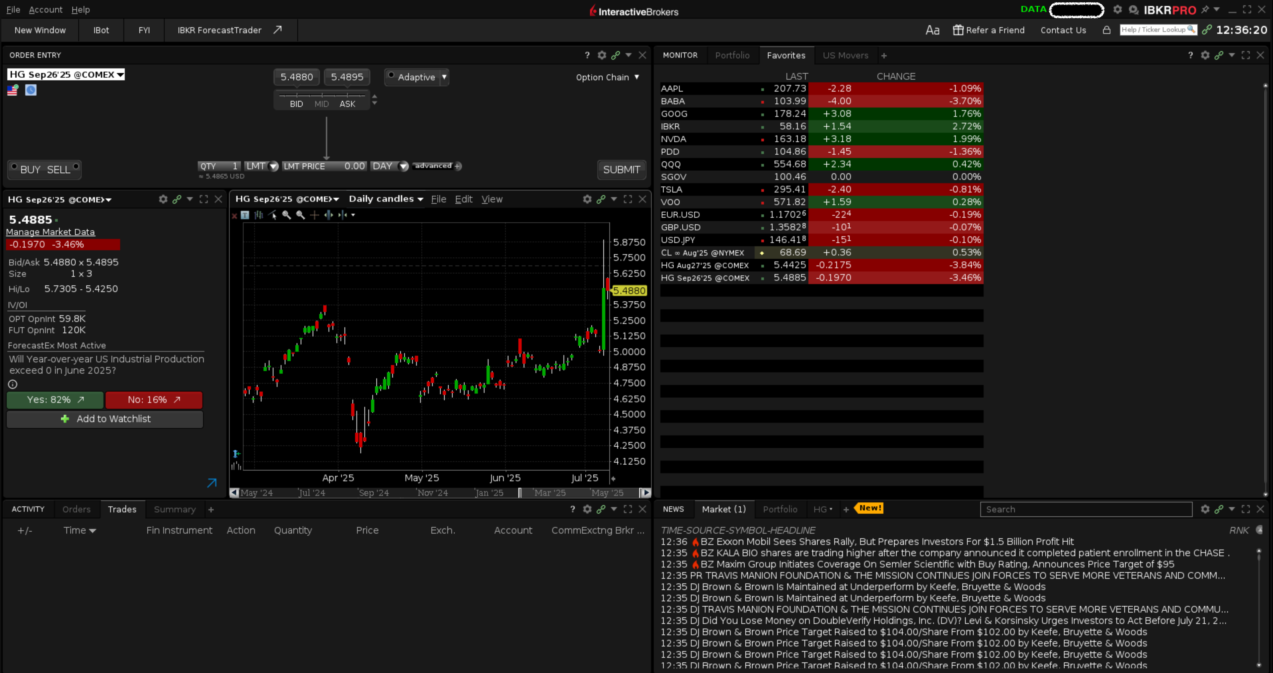This screenshot has height=673, width=1273.
Task: Open global settings gear next to IBKRPRO
Action: click(1117, 9)
